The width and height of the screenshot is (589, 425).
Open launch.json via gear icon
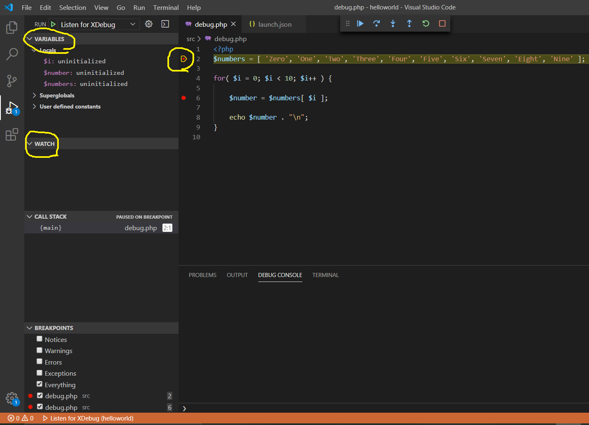[x=149, y=24]
